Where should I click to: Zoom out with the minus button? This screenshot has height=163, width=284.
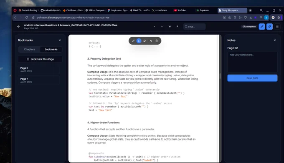pos(154,27)
